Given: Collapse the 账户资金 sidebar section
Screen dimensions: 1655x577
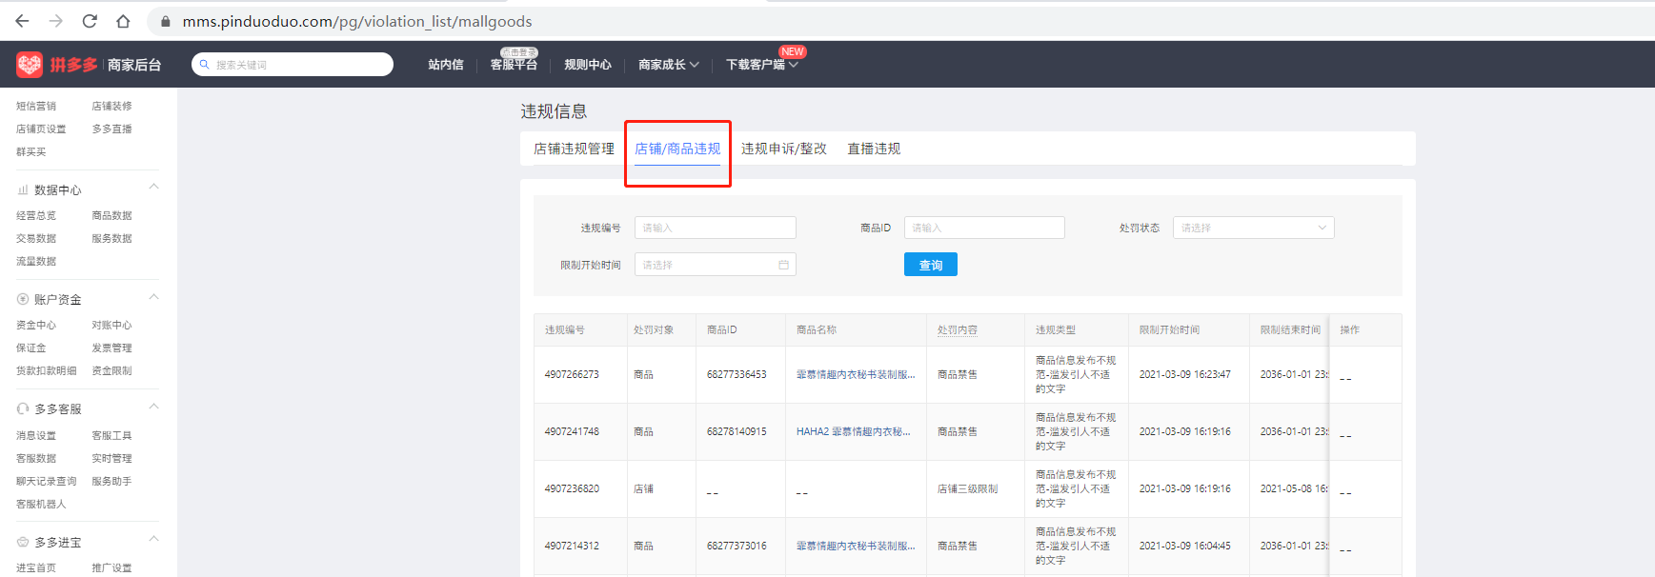Looking at the screenshot, I should [153, 298].
